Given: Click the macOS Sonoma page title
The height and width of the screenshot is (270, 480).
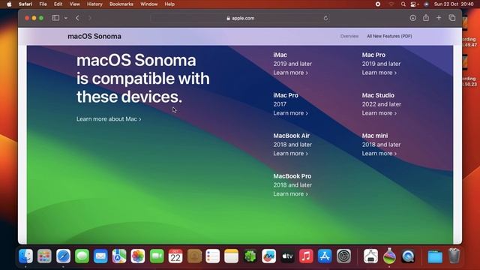Looking at the screenshot, I should (x=94, y=36).
